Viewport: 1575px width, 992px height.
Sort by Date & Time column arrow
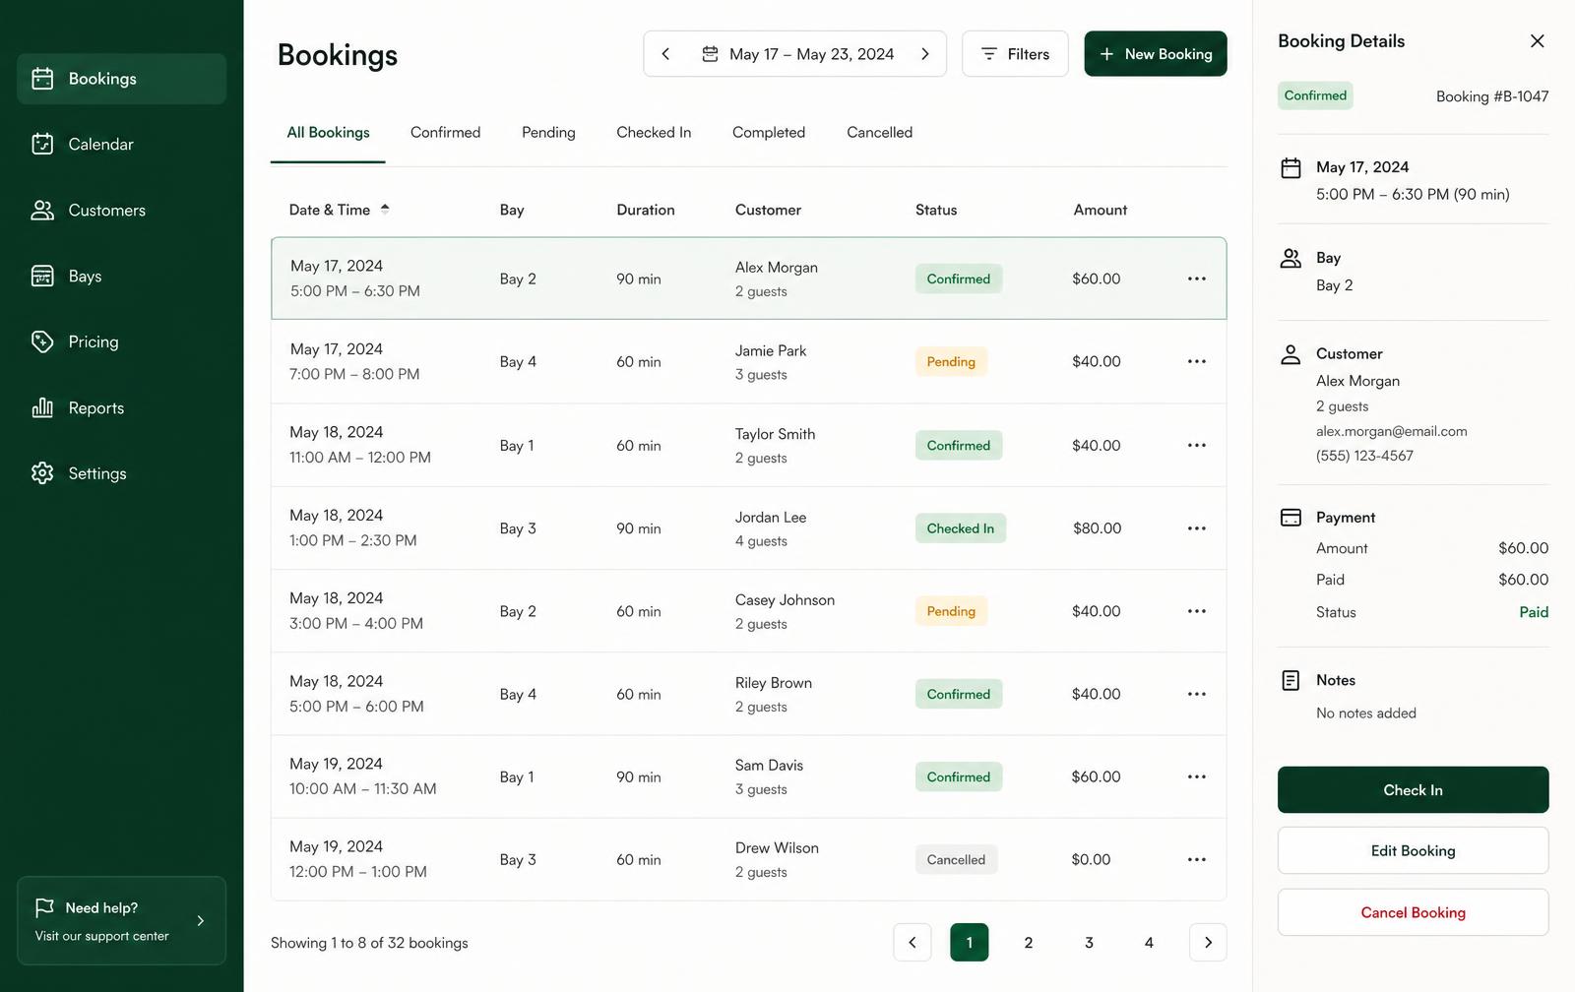(385, 209)
